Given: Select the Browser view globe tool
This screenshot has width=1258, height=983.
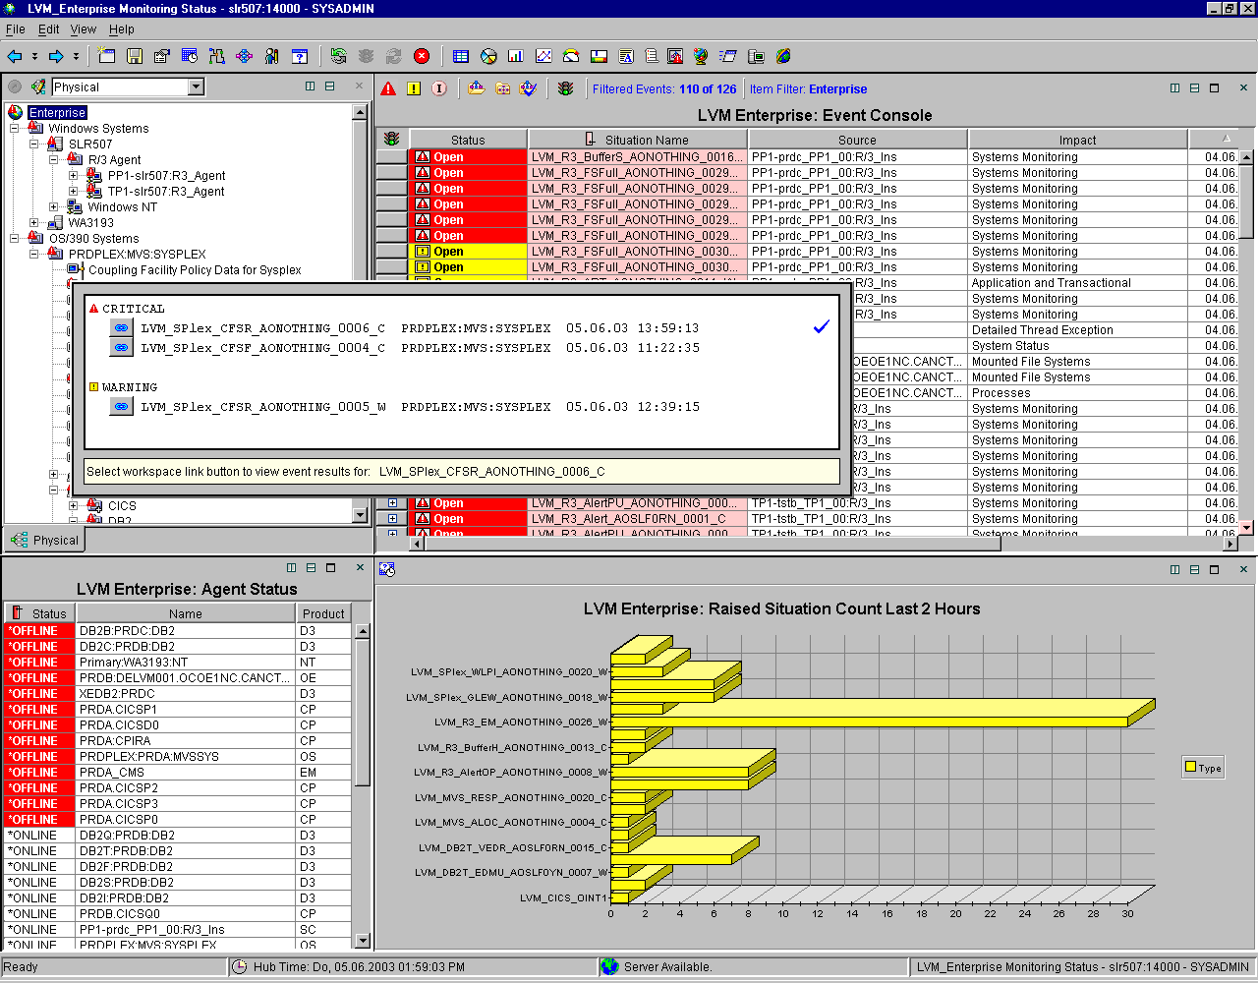Looking at the screenshot, I should tap(701, 56).
